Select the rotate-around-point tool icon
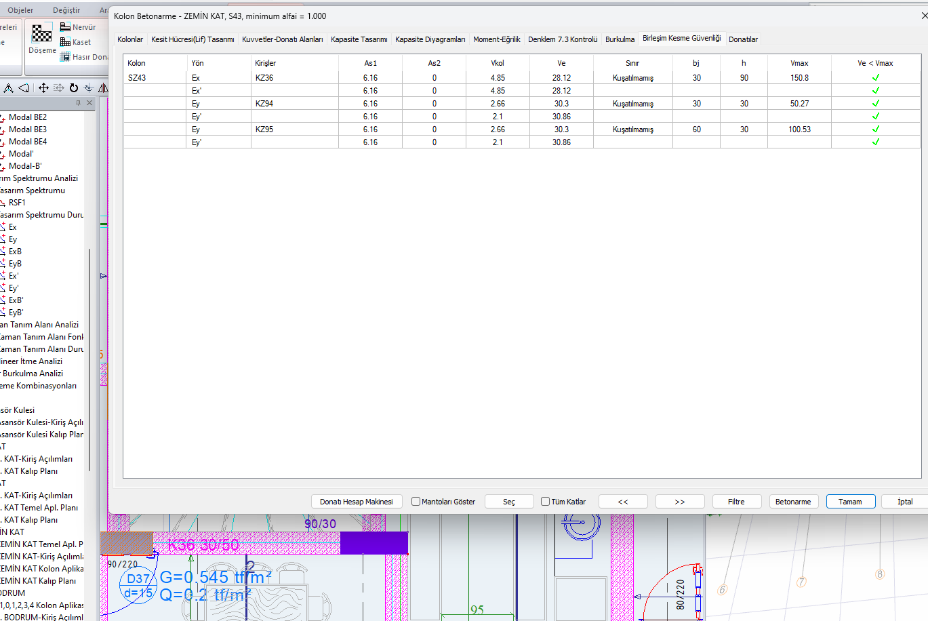928x621 pixels. (89, 88)
